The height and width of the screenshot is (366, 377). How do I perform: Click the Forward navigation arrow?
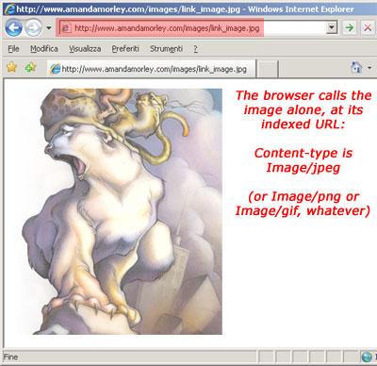click(33, 27)
